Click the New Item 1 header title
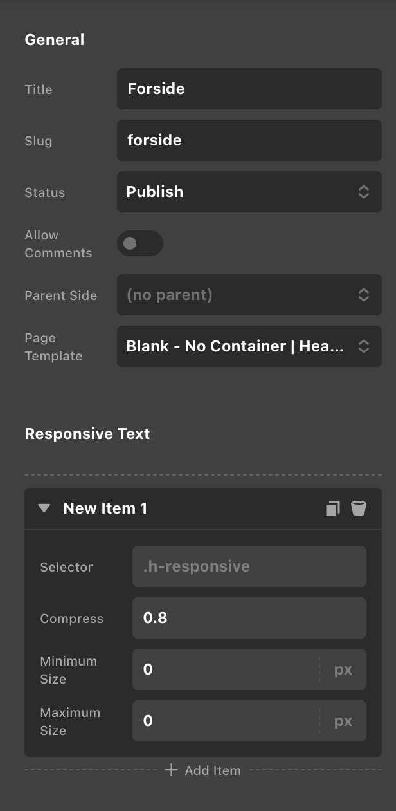Viewport: 396px width, 811px height. click(105, 508)
